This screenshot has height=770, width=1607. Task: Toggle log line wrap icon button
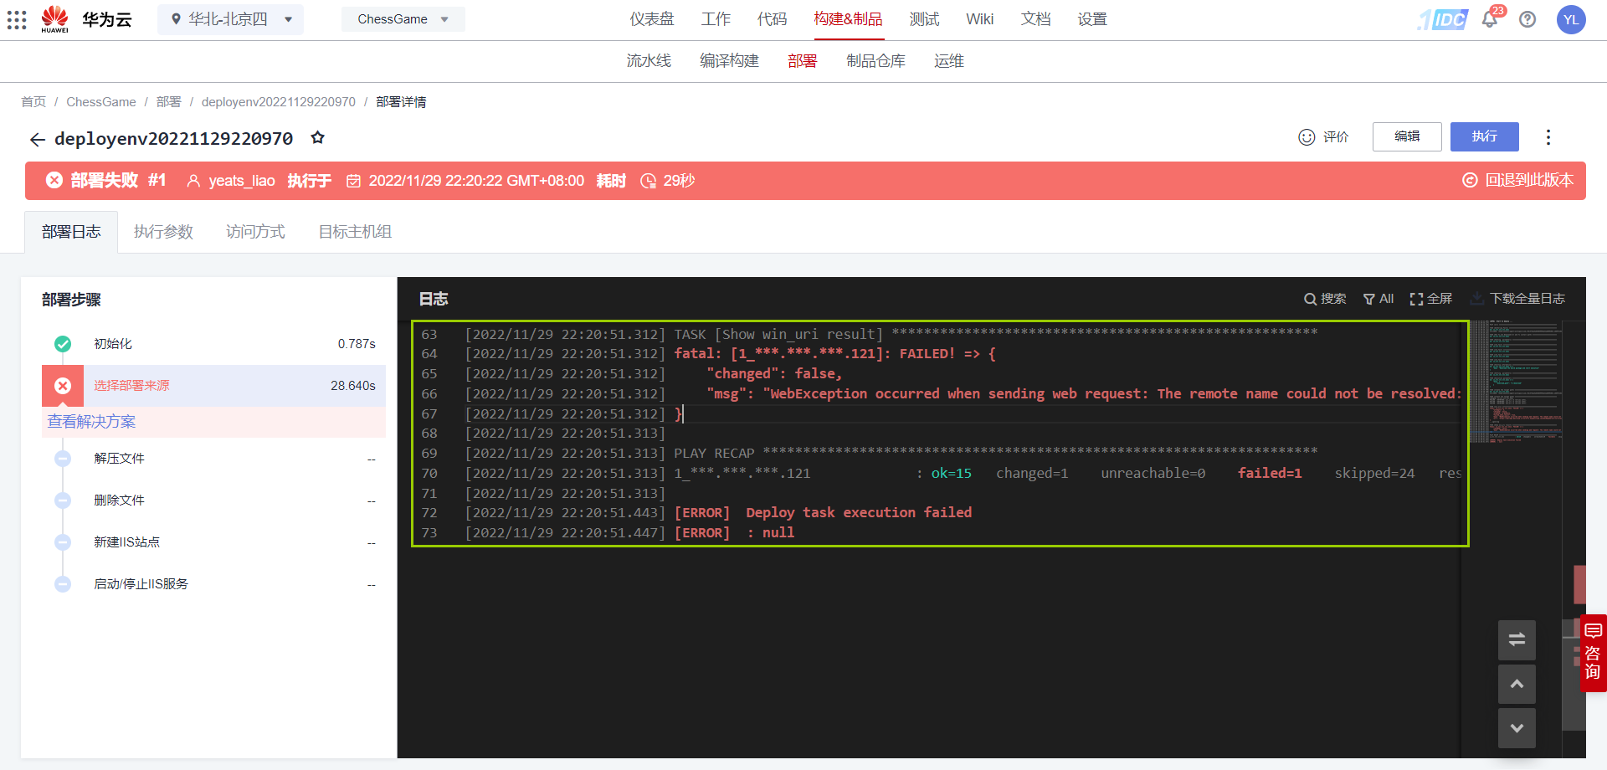1517,640
